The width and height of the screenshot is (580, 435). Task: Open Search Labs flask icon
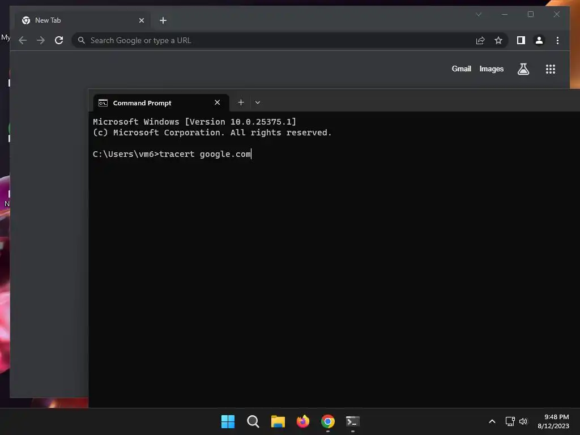click(523, 69)
